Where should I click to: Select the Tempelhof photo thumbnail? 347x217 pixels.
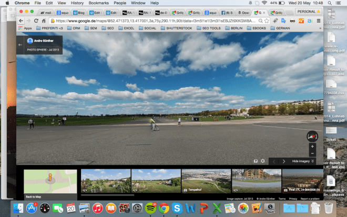206,181
